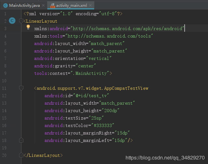Click ".MainActivity" context value on line 9
Viewport: 208px width, 164px height.
(90, 73)
